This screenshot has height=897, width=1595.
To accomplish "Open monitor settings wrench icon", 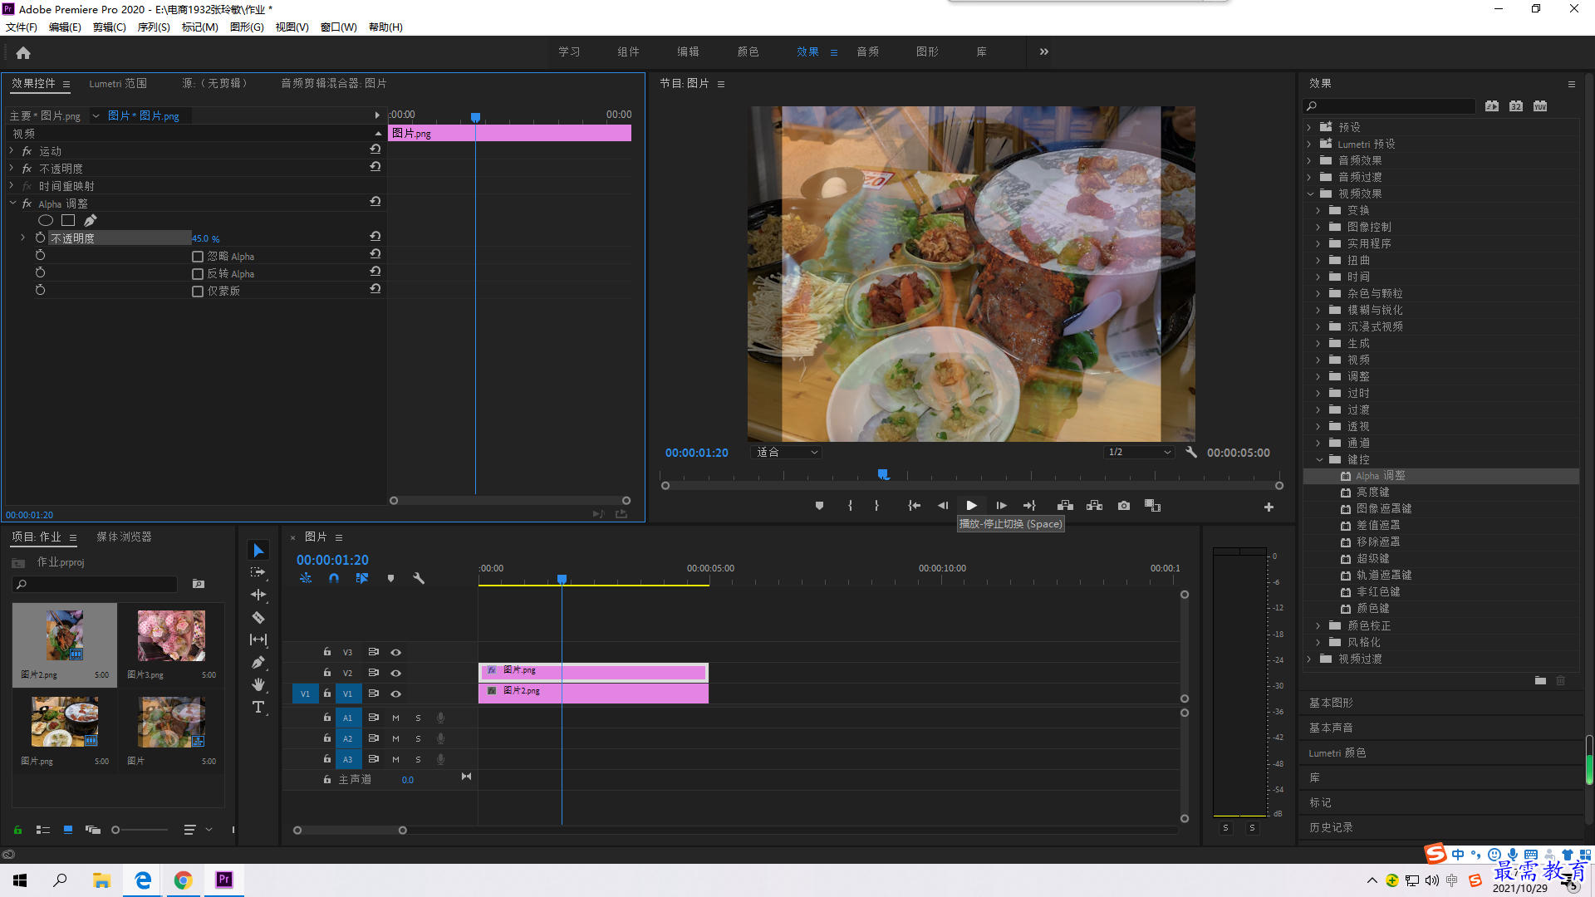I will pos(1191,453).
